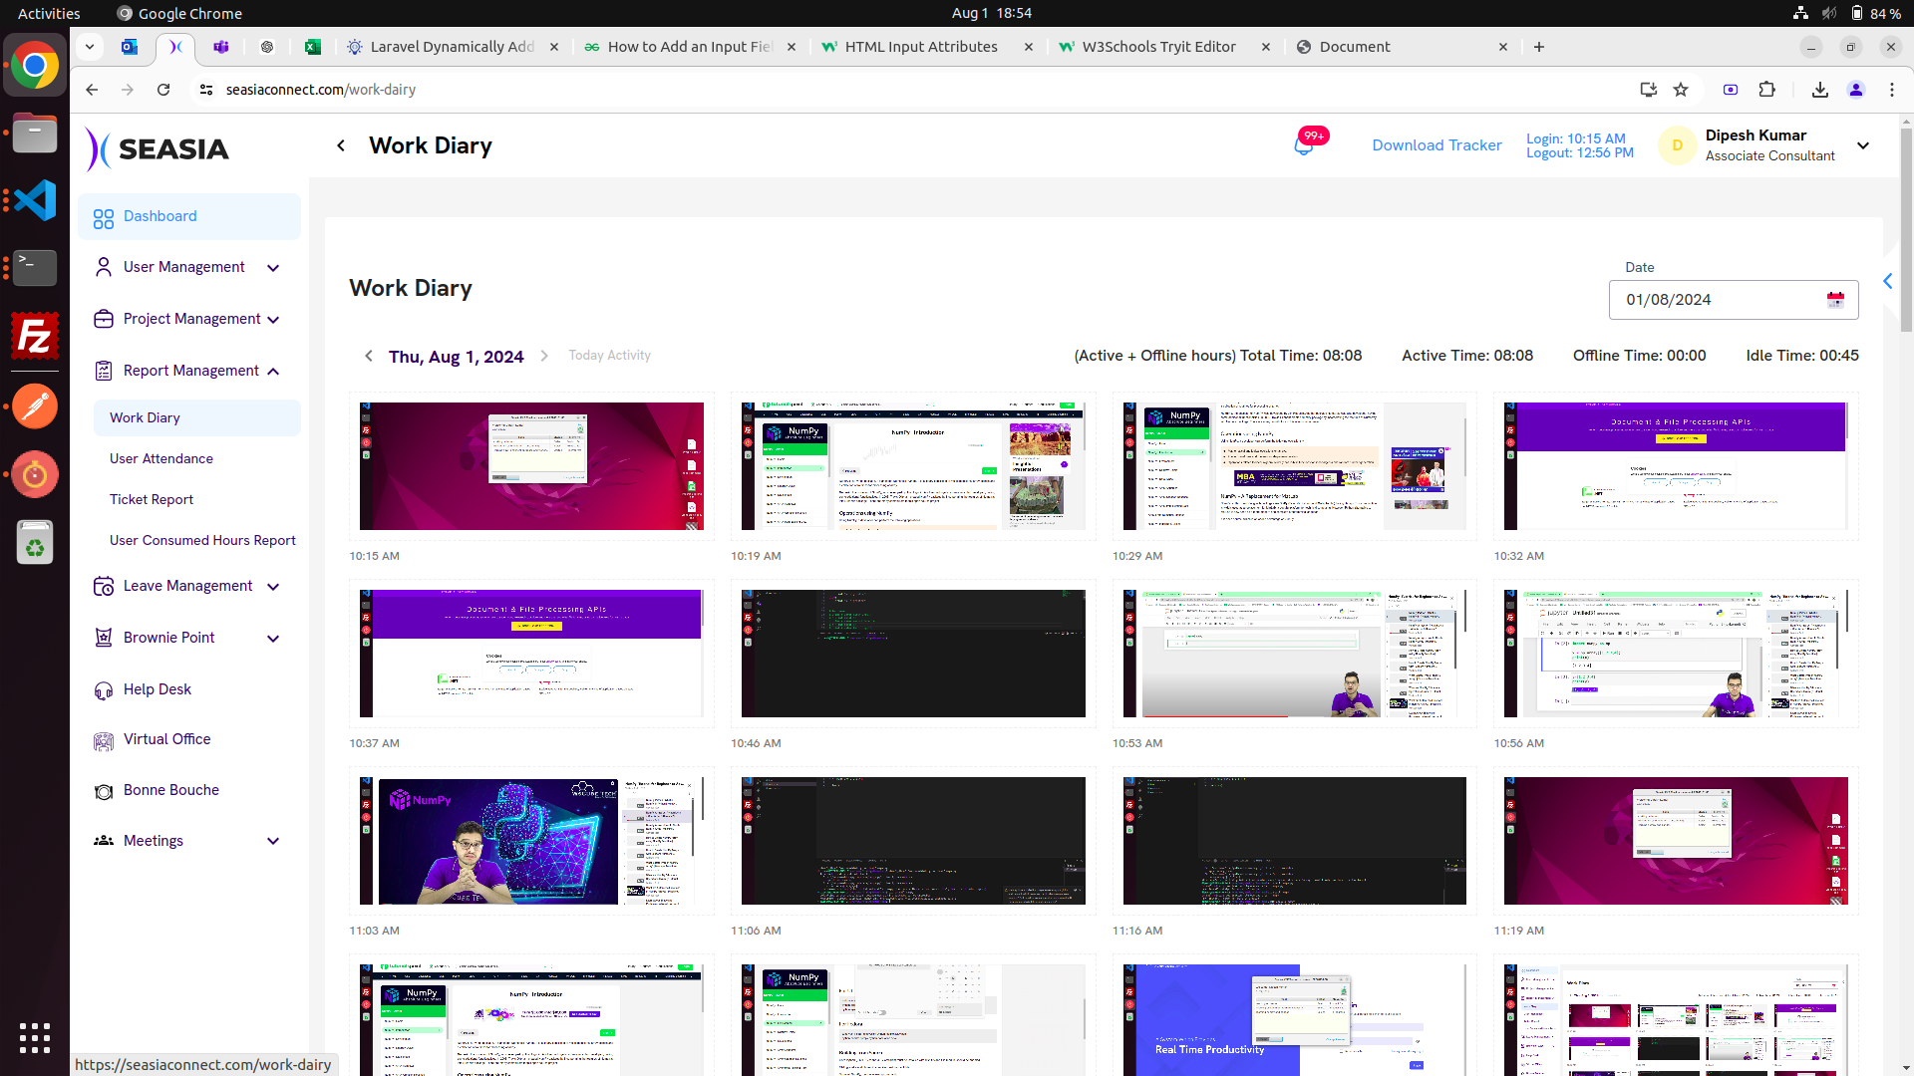This screenshot has height=1076, width=1914.
Task: Click the Dashboard icon in sidebar
Action: pos(104,215)
